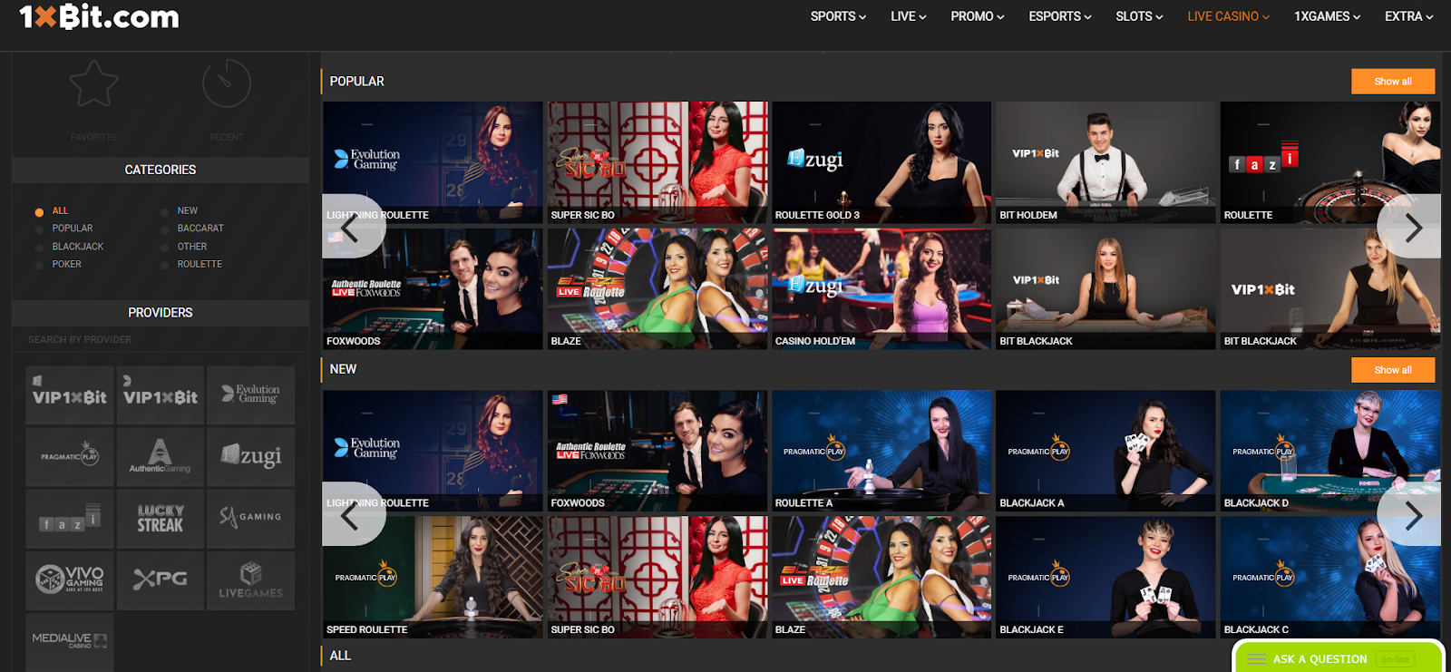Filter by Vivo Gaming provider logo
Screen dimensions: 1451x672
coord(70,579)
